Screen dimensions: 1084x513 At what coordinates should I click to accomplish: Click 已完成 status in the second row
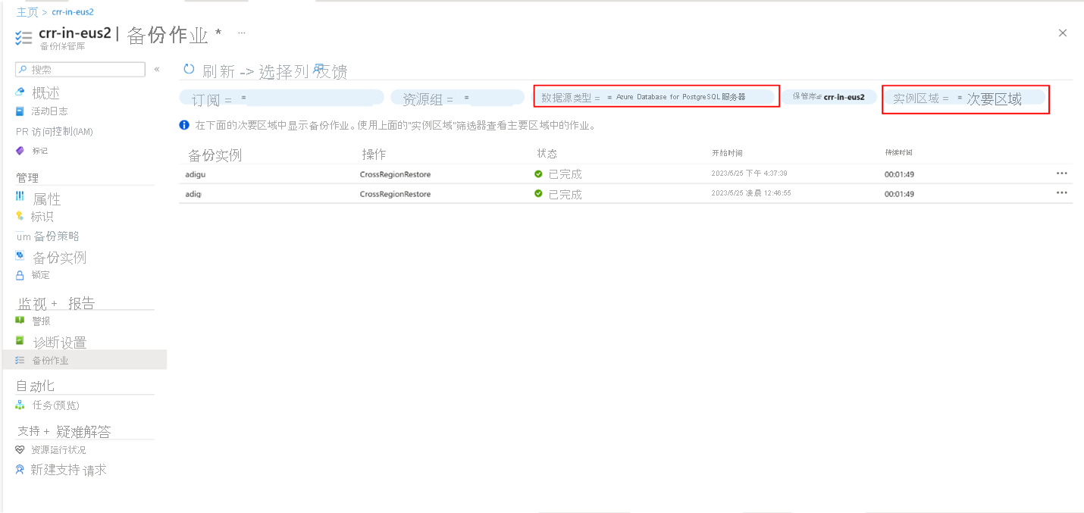[x=565, y=194]
